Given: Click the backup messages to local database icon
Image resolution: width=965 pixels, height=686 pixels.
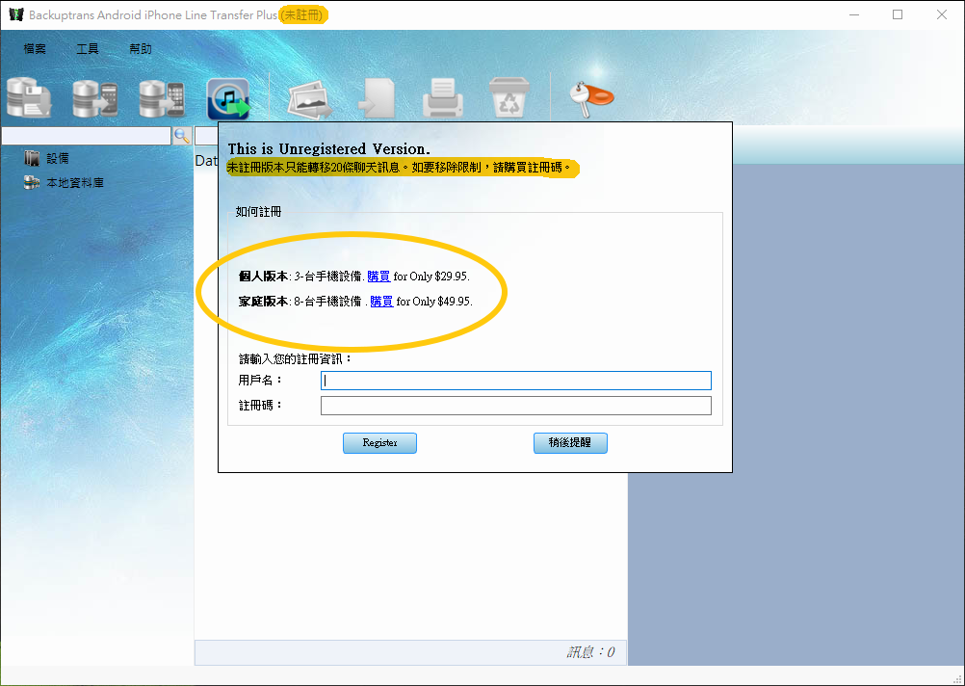Looking at the screenshot, I should (x=29, y=98).
